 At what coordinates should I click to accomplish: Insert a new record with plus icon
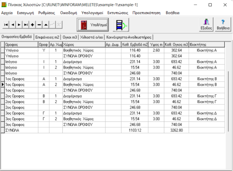32,25
